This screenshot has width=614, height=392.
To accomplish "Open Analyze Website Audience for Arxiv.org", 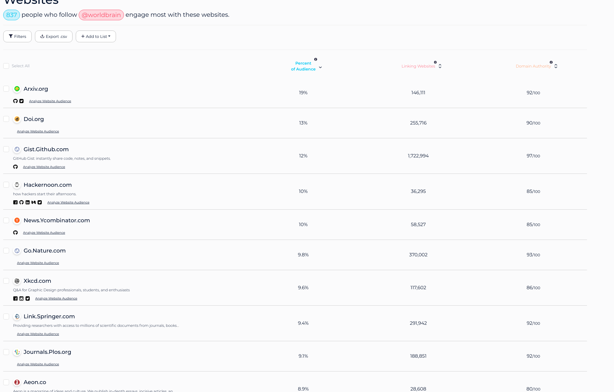I will pos(50,101).
